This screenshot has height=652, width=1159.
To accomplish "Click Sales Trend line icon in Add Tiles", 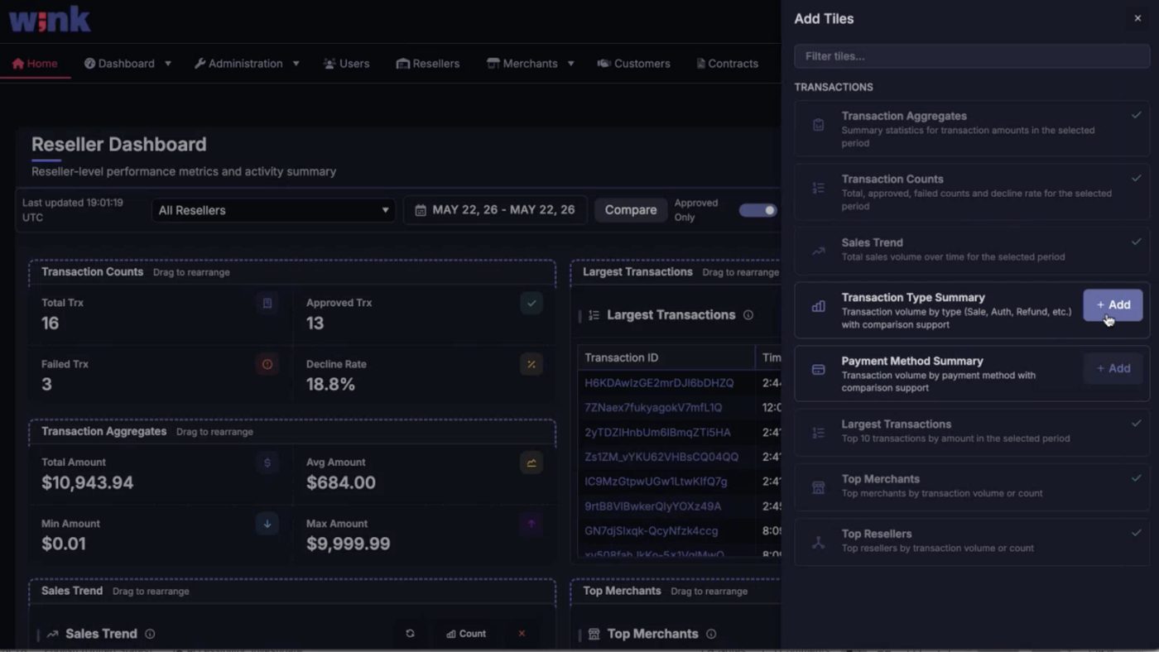I will (x=818, y=251).
